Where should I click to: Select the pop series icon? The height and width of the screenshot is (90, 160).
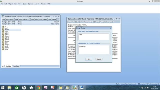click(3, 43)
